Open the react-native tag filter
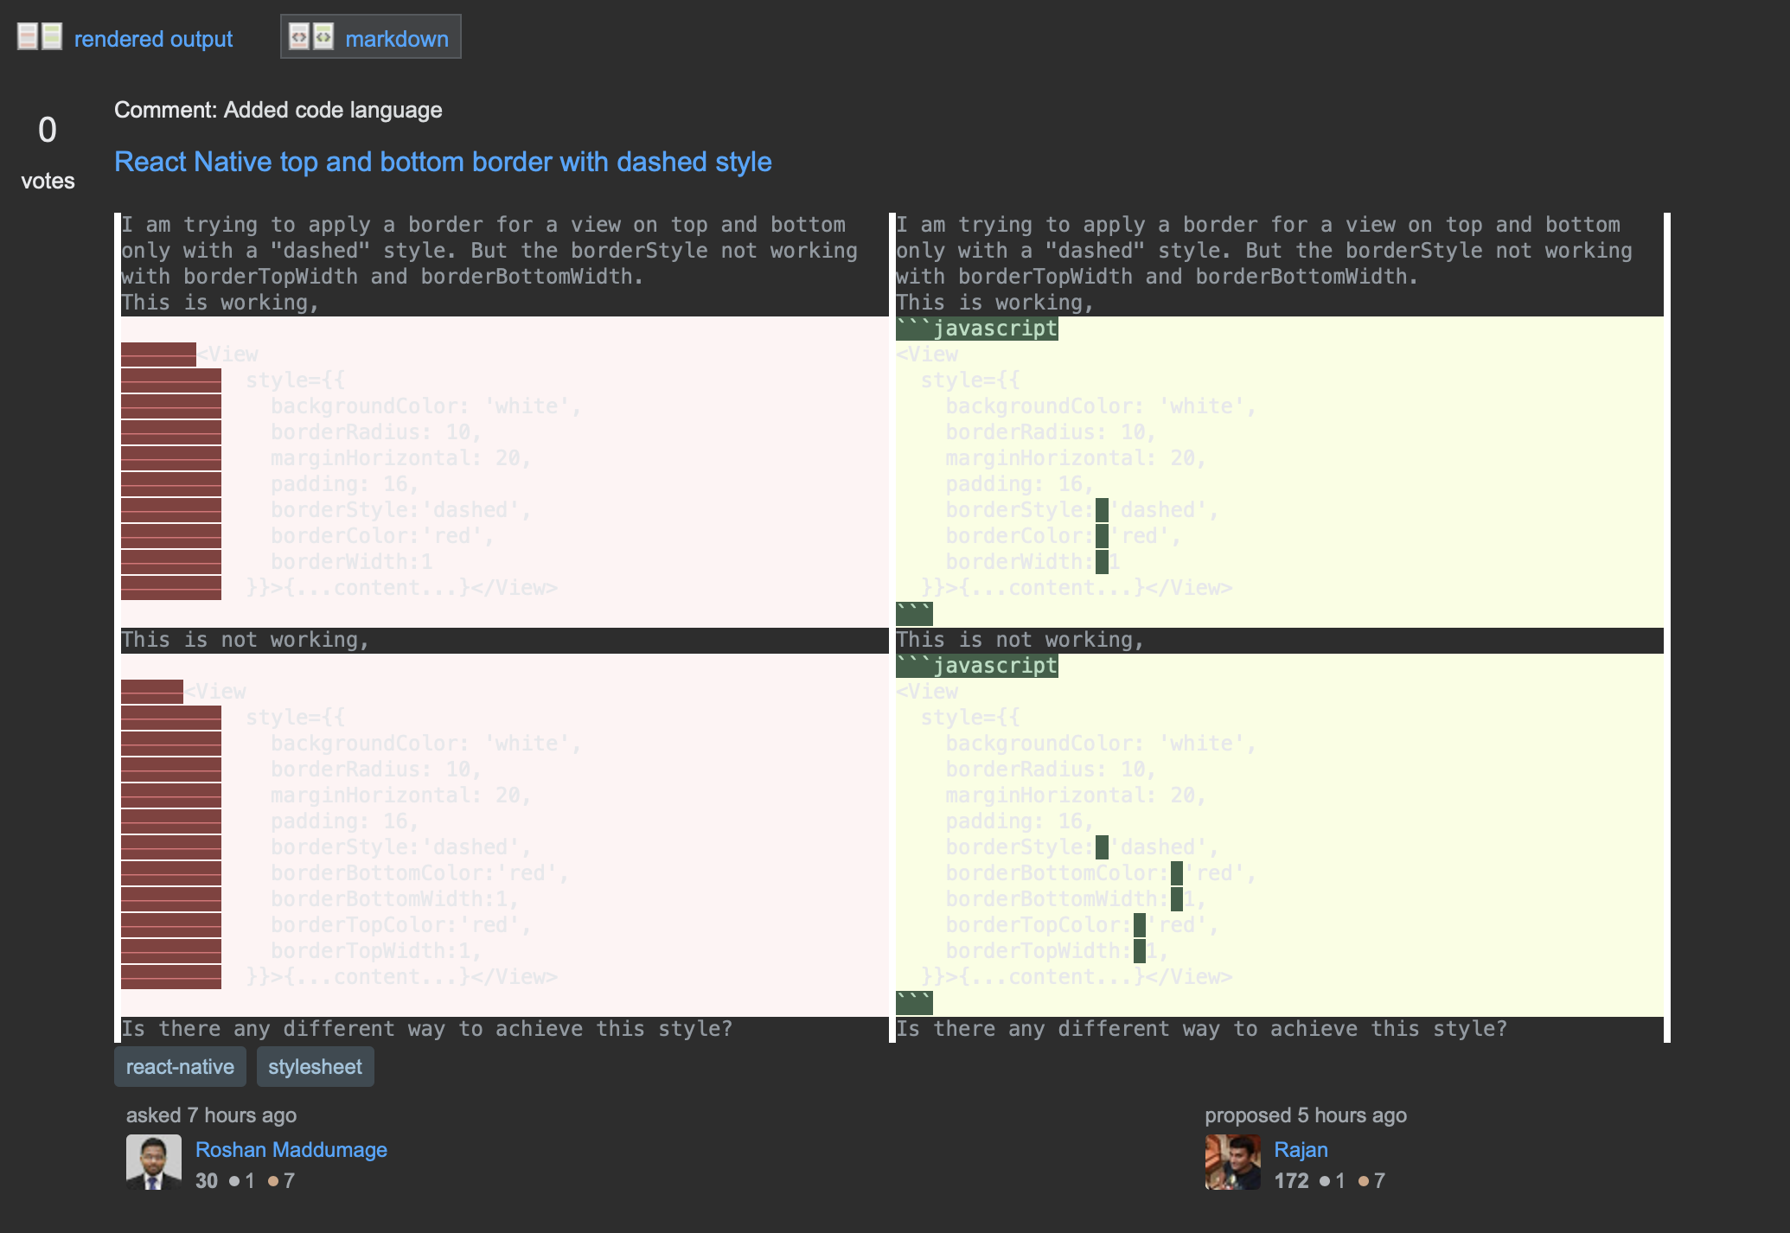 point(180,1066)
